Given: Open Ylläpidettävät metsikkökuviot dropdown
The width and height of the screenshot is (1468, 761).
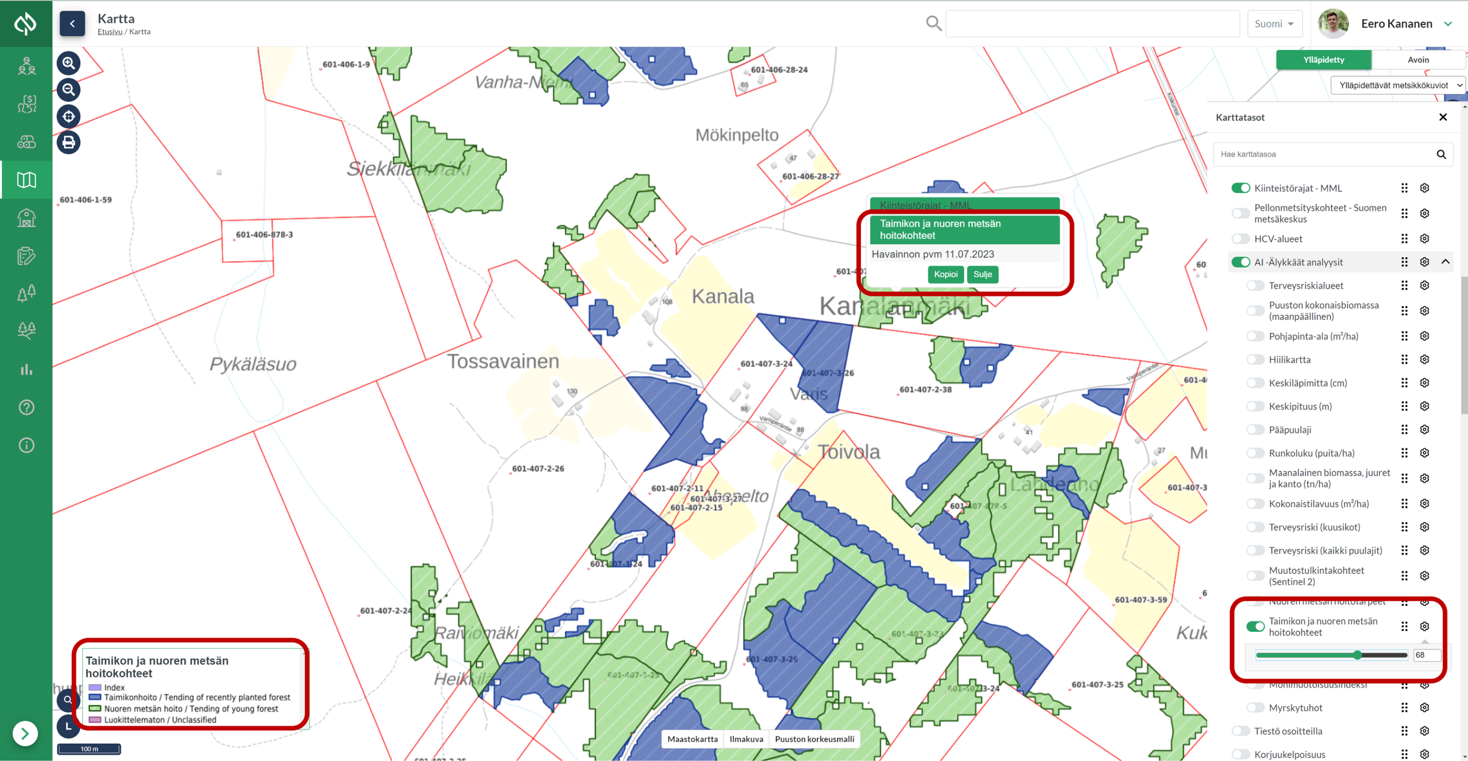Looking at the screenshot, I should (1398, 85).
